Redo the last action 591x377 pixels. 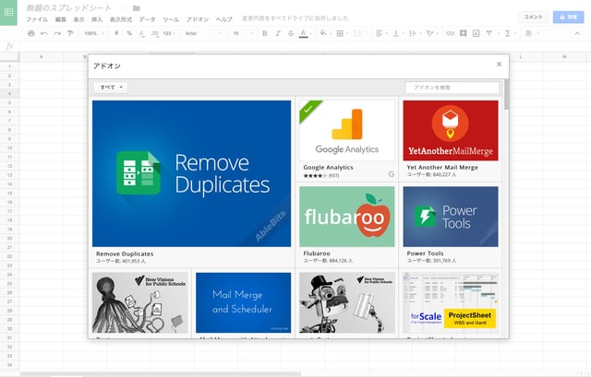pos(57,33)
